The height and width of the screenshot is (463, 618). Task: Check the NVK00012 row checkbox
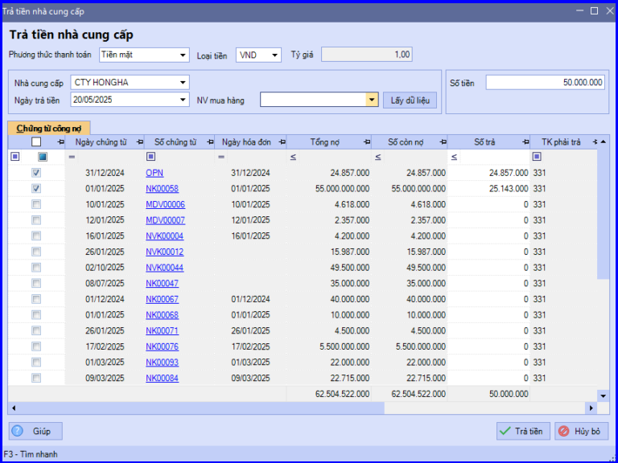[x=36, y=252]
